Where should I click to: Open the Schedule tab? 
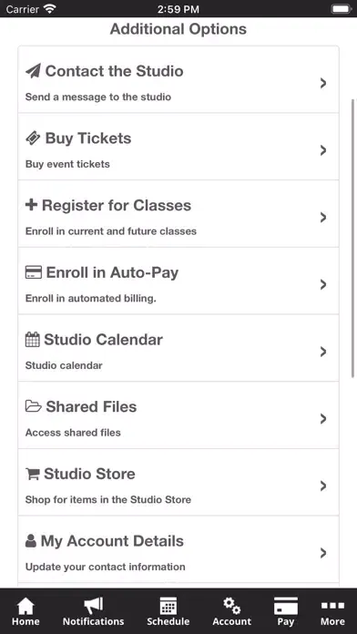[x=168, y=612]
